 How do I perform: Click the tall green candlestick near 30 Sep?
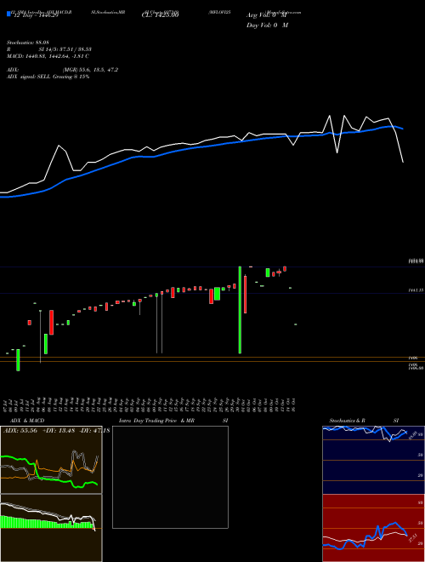[x=240, y=310]
